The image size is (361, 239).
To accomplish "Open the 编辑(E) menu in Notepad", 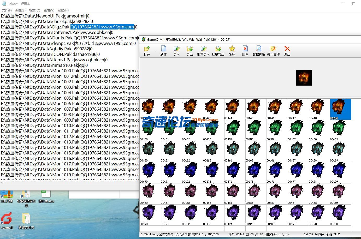I will [x=20, y=10].
